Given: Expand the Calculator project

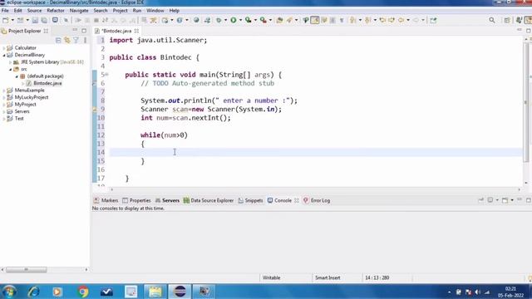Looking at the screenshot, I should click(4, 48).
